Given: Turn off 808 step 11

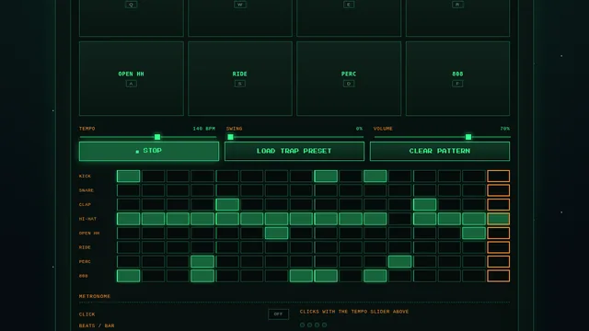Looking at the screenshot, I should tap(375, 276).
